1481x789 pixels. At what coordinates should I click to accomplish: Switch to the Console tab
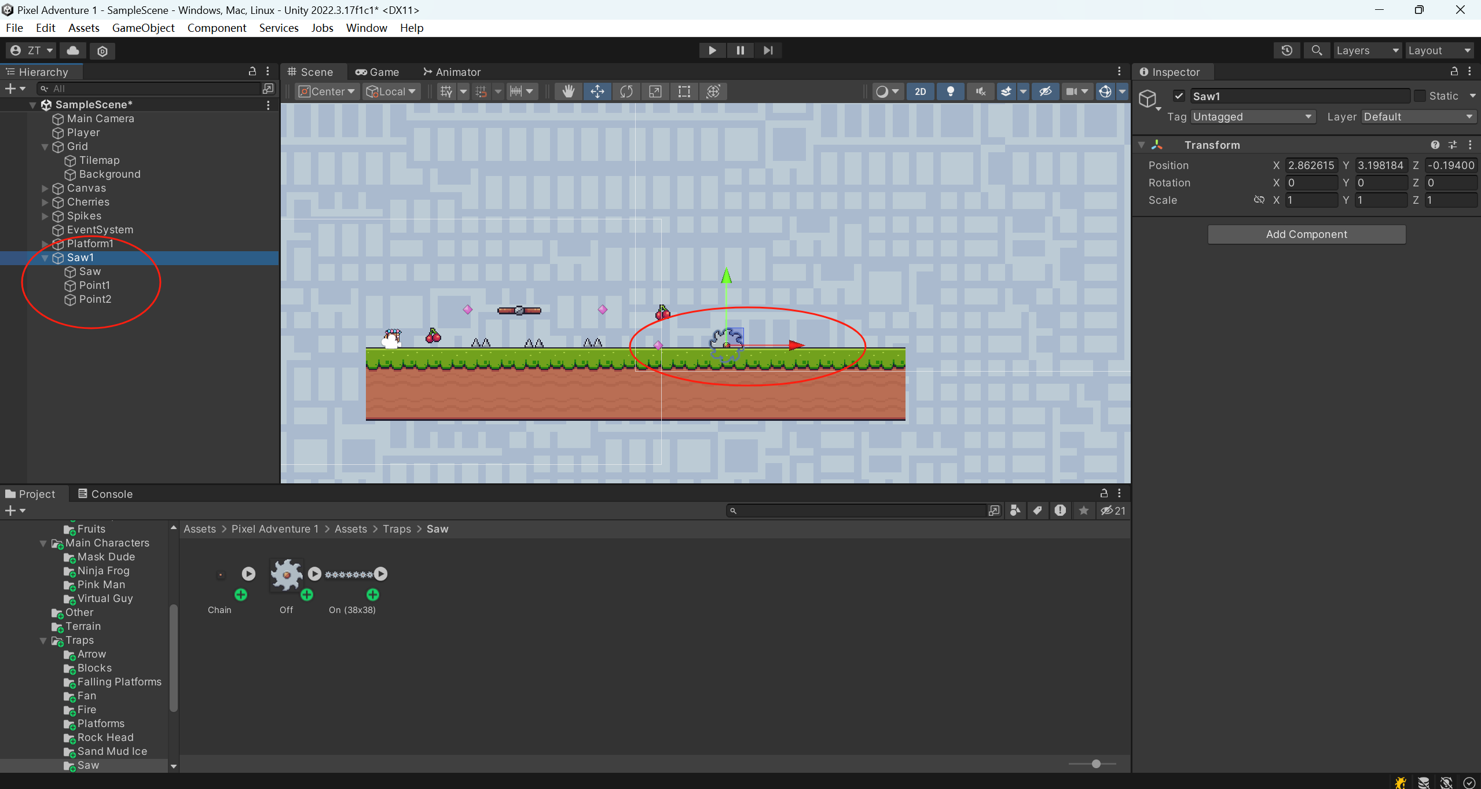(105, 494)
